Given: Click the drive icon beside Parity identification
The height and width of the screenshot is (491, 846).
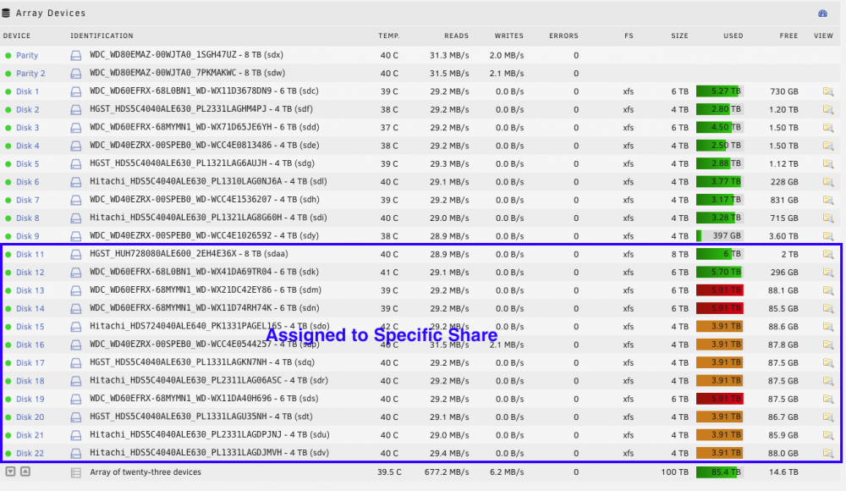Looking at the screenshot, I should tap(76, 56).
